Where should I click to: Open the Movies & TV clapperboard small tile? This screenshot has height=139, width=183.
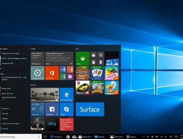point(93,55)
